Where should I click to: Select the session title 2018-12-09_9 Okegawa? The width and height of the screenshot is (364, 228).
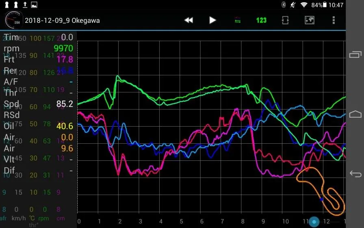(62, 20)
